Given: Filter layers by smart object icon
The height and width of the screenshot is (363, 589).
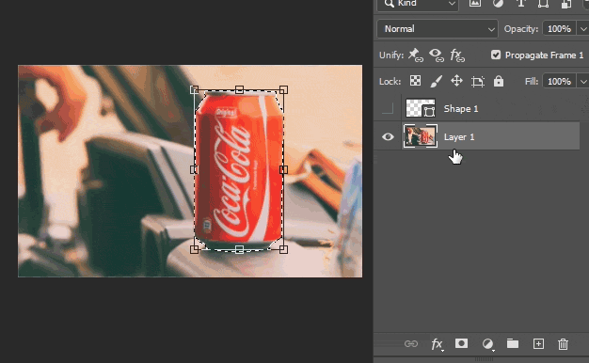Looking at the screenshot, I should pyautogui.click(x=566, y=4).
